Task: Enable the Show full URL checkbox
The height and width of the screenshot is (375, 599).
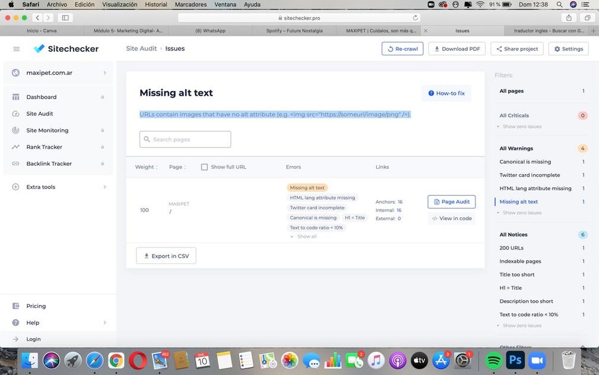Action: [x=204, y=167]
